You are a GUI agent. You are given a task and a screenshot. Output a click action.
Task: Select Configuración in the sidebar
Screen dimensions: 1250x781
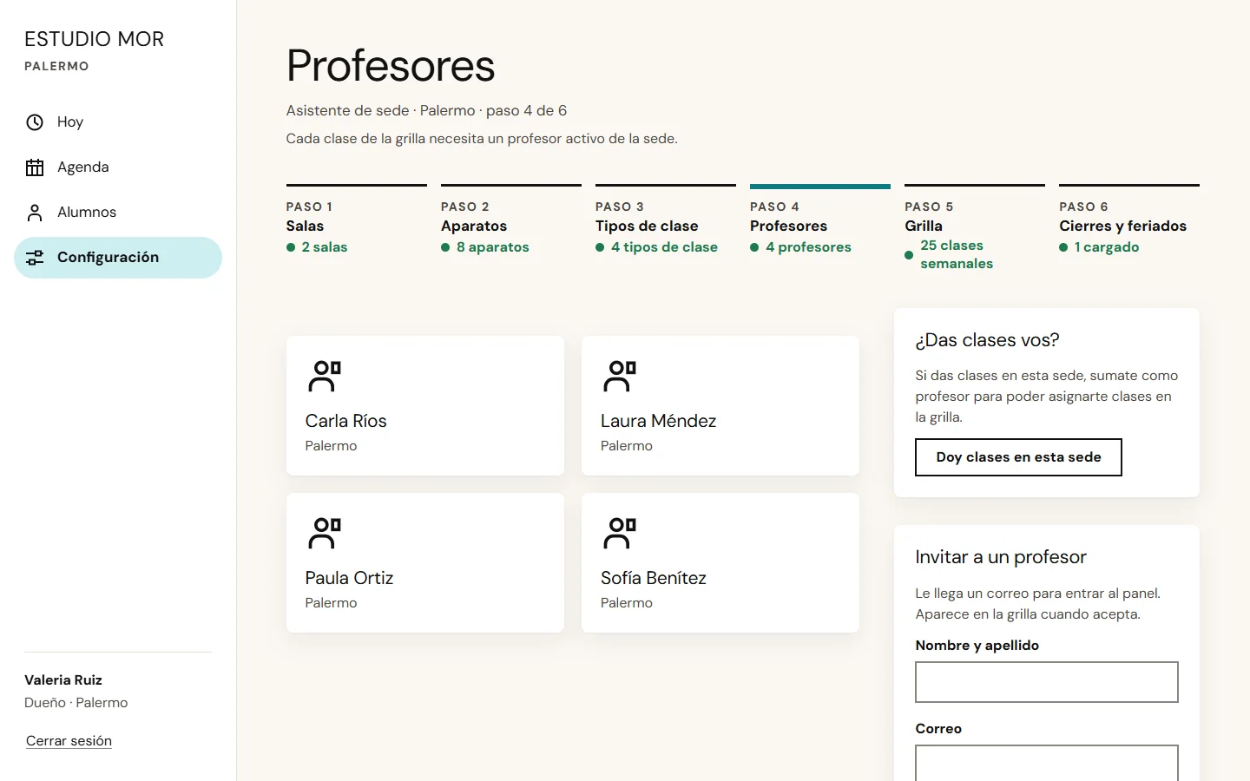point(118,258)
